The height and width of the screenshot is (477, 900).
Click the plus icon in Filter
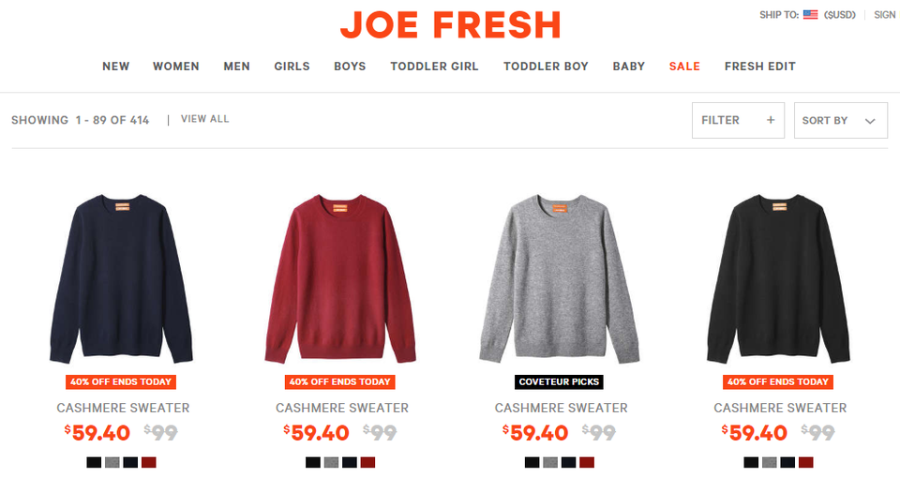coord(771,120)
